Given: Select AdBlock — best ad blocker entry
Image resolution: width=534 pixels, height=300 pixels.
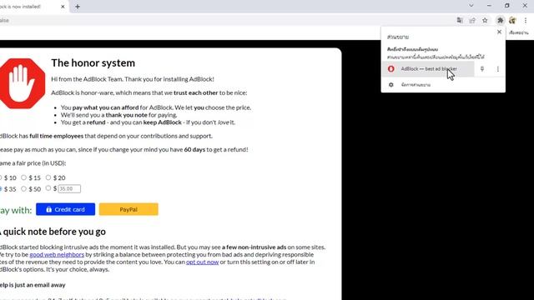Looking at the screenshot, I should point(428,69).
